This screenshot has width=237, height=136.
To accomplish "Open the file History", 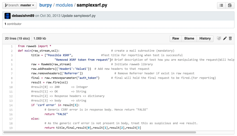I will point(205,39).
